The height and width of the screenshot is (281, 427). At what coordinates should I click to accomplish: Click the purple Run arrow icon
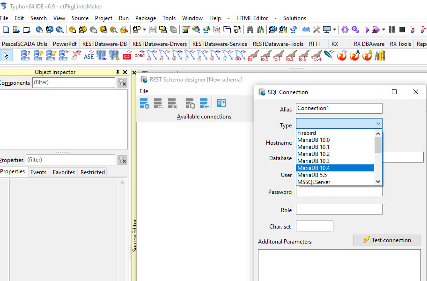(366, 30)
